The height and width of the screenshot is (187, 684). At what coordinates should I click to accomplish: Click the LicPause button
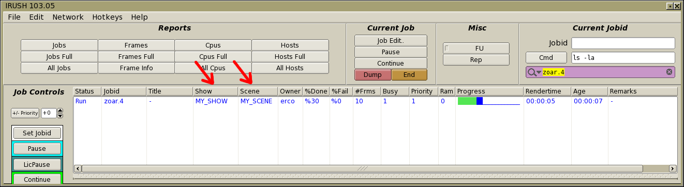click(x=37, y=164)
